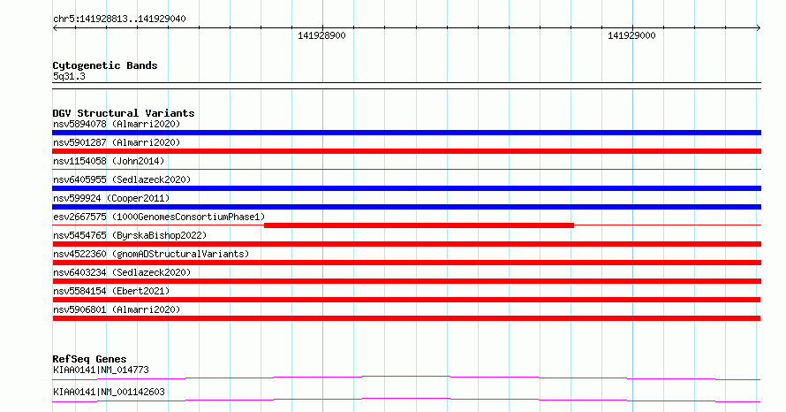
Task: Open variant nsv1154058 (John2014) label
Action: pos(109,161)
